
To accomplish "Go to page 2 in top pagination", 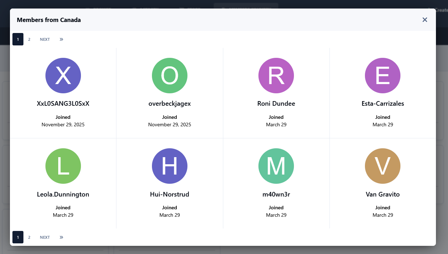I will click(x=29, y=39).
